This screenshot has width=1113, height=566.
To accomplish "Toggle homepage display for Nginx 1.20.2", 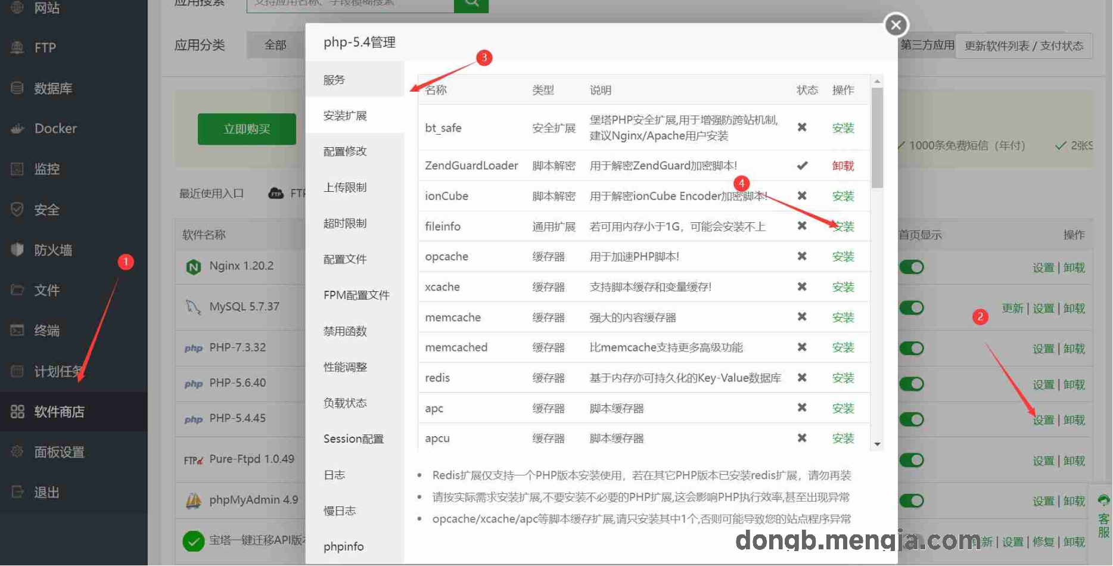I will point(912,267).
